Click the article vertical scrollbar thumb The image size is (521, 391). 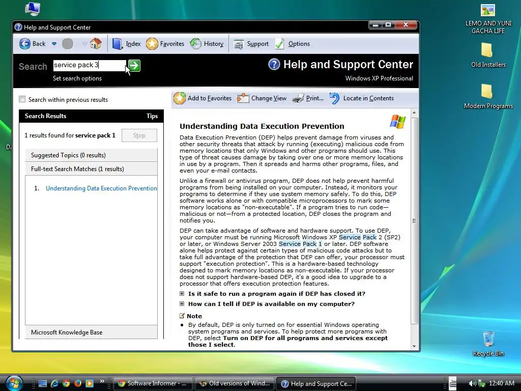[414, 220]
